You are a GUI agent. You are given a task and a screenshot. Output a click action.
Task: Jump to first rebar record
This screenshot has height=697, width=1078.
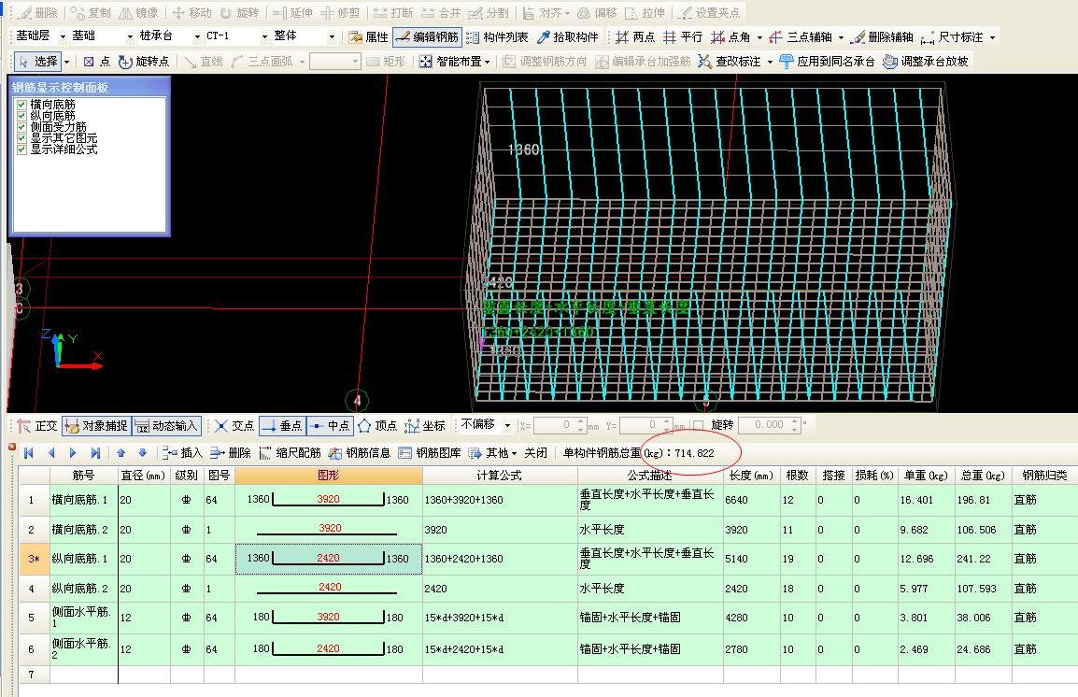(x=29, y=453)
